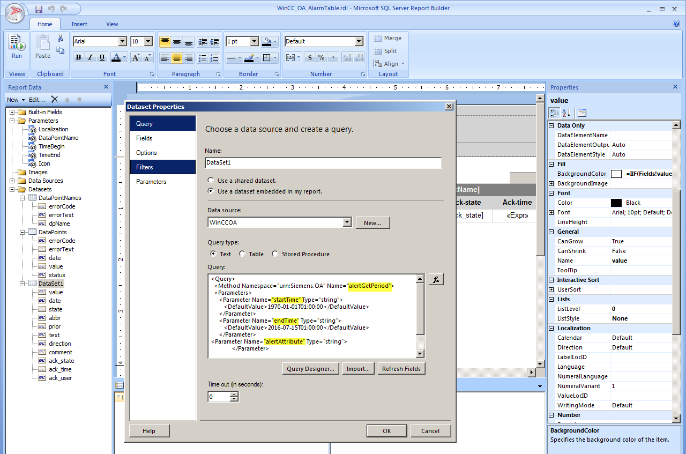Image resolution: width=686 pixels, height=454 pixels.
Task: Click Refresh Fields button
Action: tap(401, 369)
